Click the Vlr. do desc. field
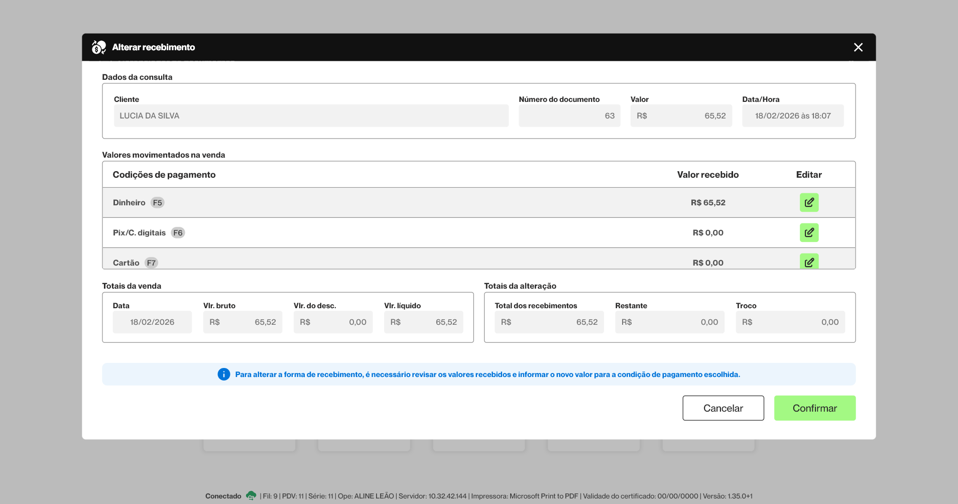Image resolution: width=958 pixels, height=504 pixels. coord(333,322)
